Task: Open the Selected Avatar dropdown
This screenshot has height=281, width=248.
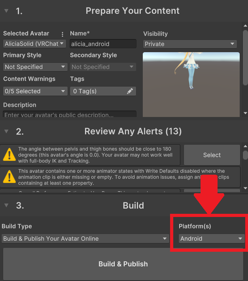Action: [34, 44]
